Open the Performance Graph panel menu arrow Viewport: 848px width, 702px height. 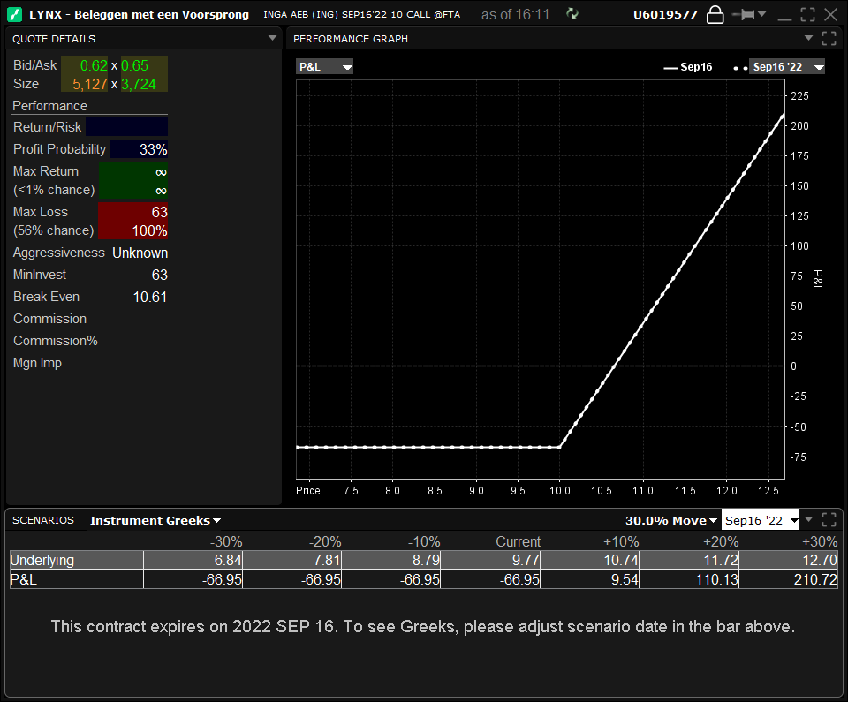pyautogui.click(x=808, y=38)
